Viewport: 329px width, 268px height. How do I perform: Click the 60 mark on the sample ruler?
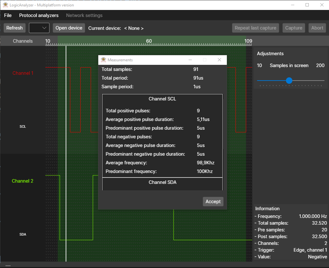pyautogui.click(x=149, y=41)
